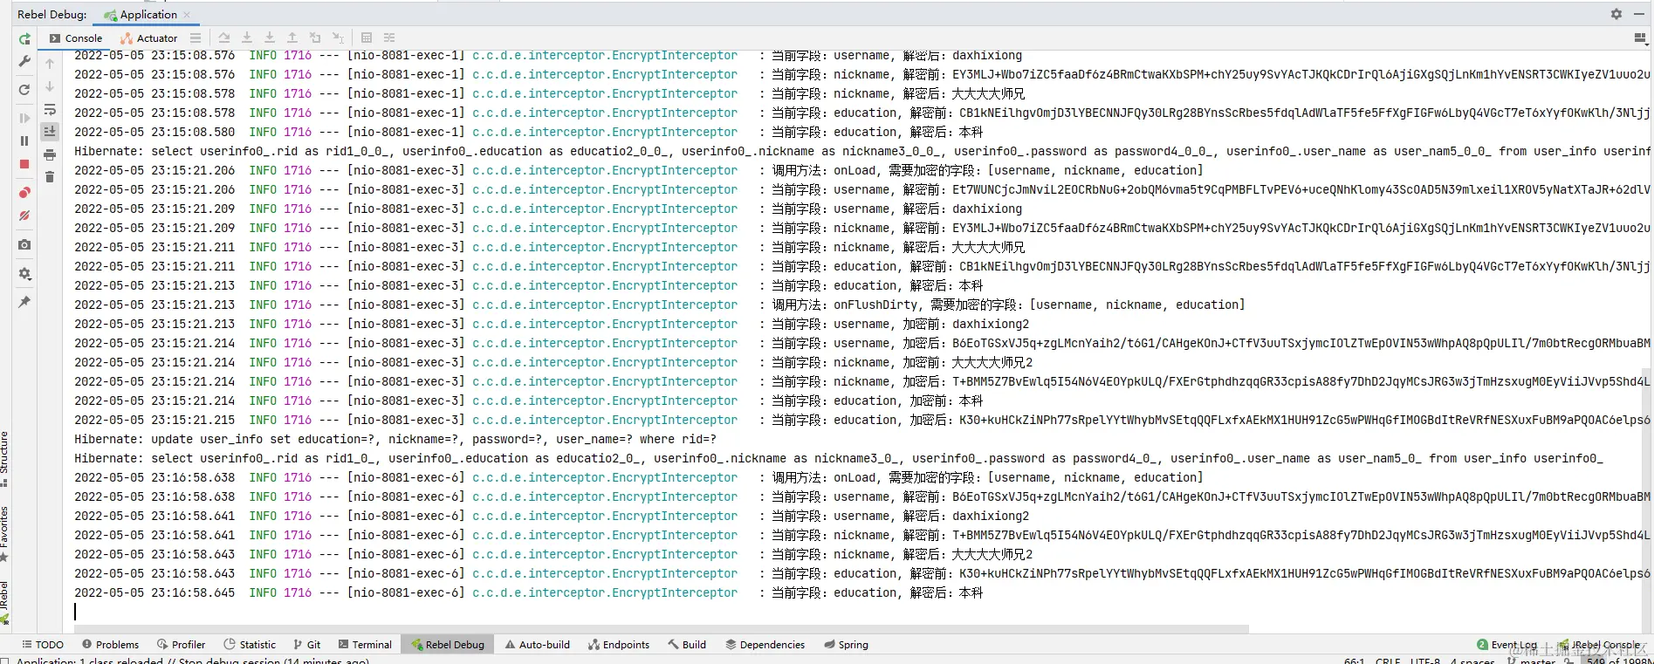Take a thread dump (camera icon)

[24, 245]
